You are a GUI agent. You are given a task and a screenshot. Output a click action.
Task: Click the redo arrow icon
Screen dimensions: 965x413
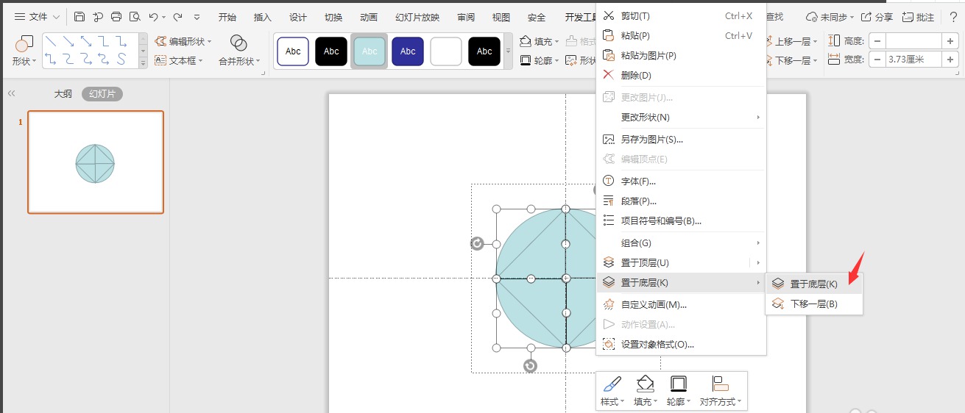point(177,17)
